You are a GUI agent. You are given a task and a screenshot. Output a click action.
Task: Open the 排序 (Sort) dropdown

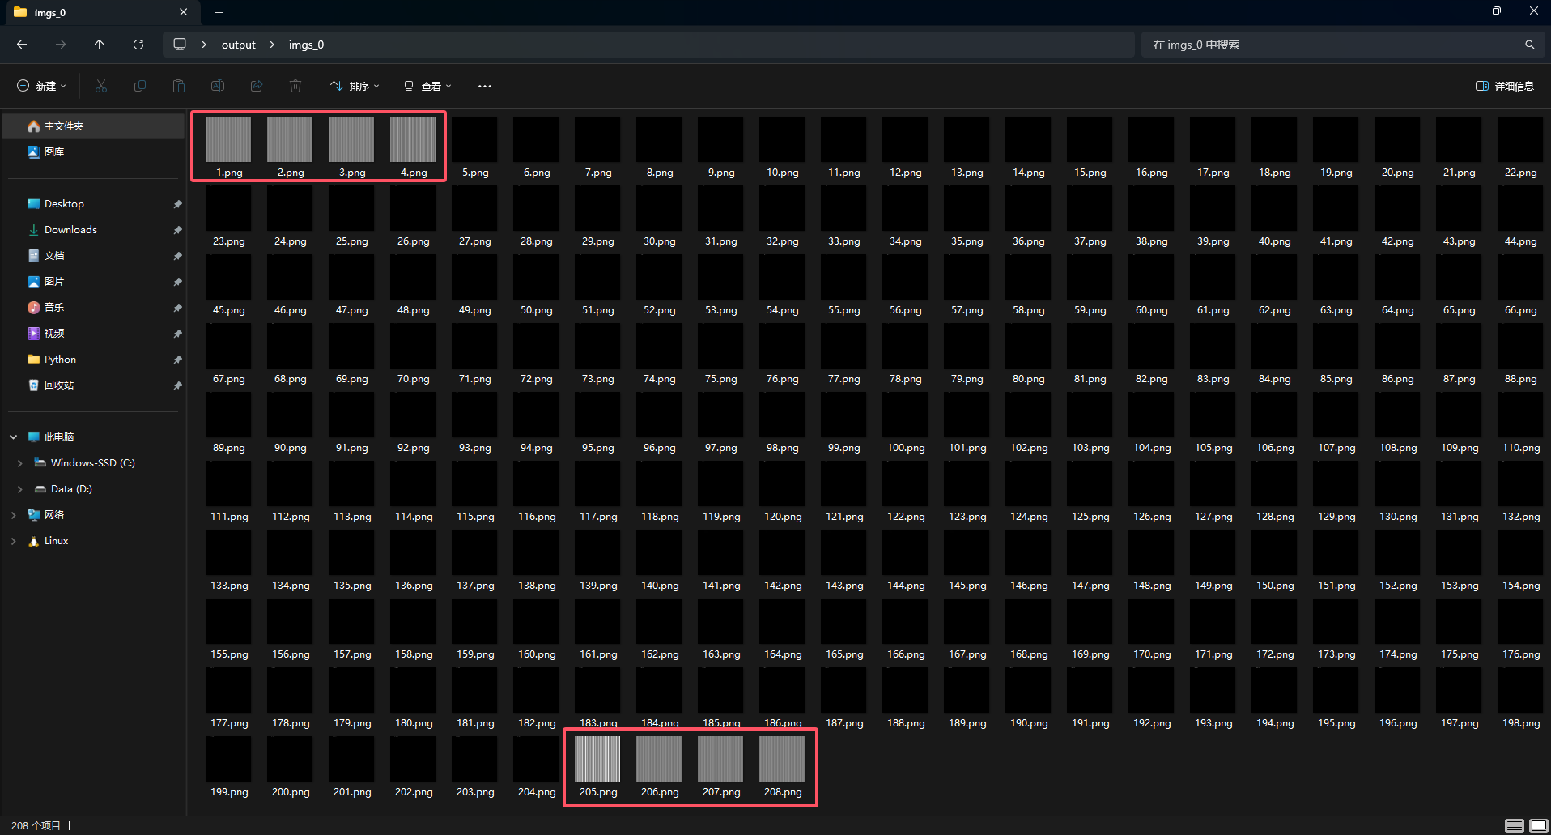pyautogui.click(x=355, y=86)
